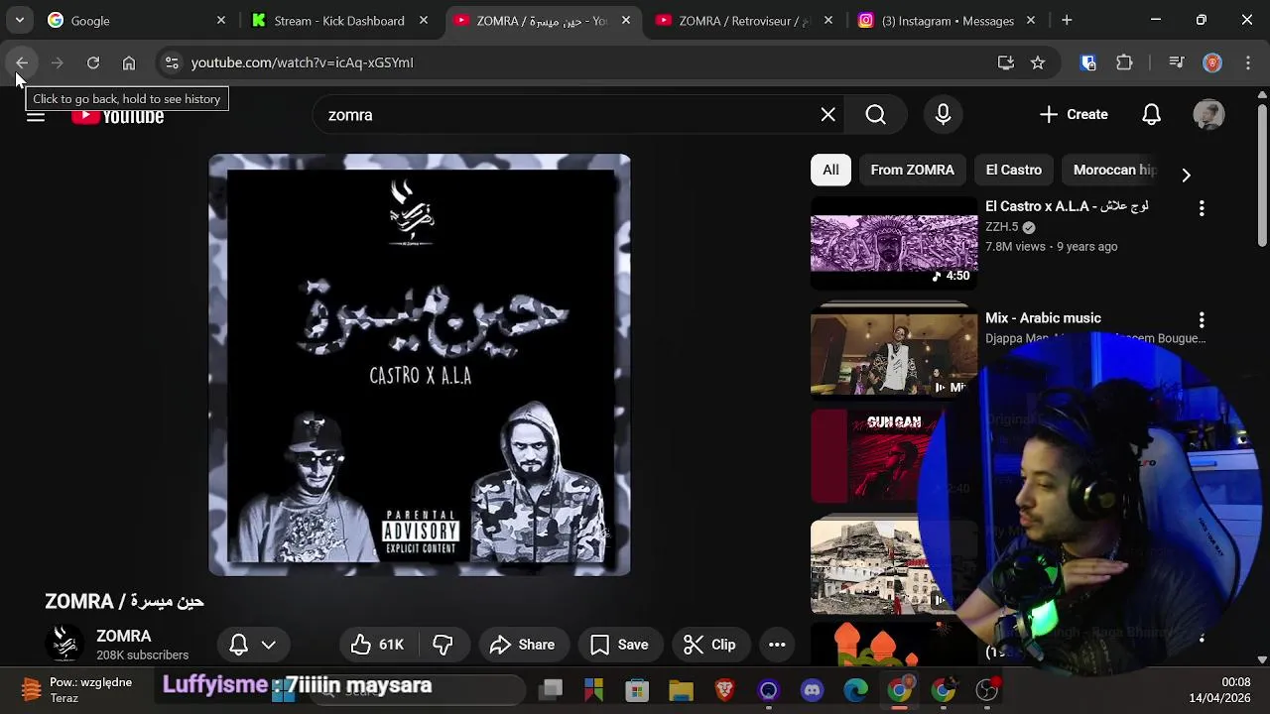This screenshot has height=714, width=1270.
Task: Open Microsoft Edge from taskbar
Action: pos(856,690)
